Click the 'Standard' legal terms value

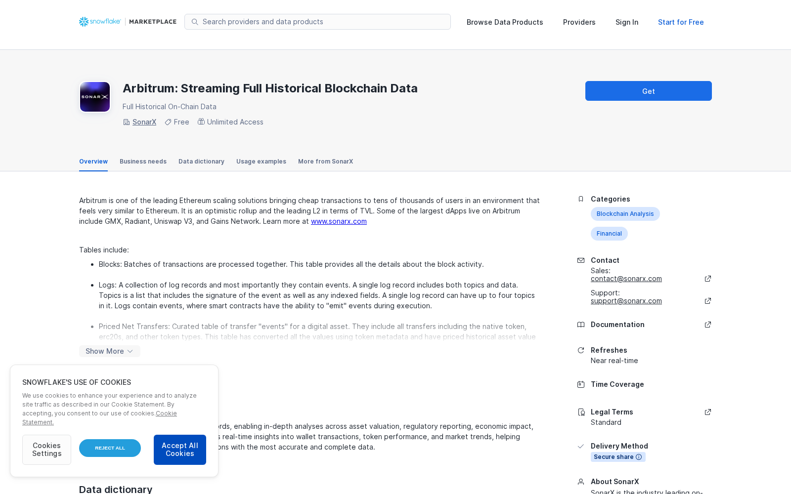606,422
